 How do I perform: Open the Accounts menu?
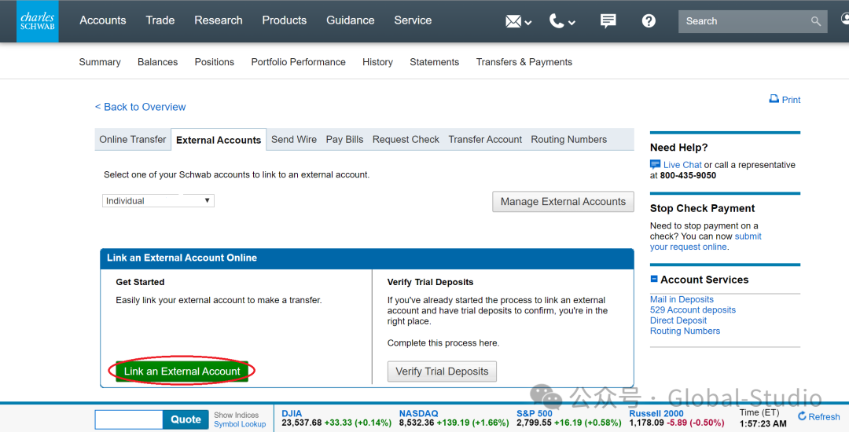point(103,20)
